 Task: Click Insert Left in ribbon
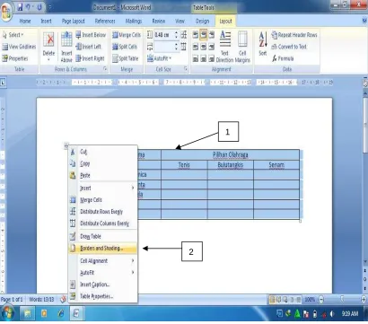[x=88, y=47]
